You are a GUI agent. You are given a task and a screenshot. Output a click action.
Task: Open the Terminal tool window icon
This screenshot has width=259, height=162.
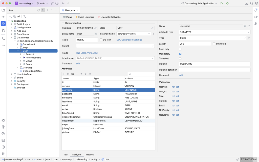(x=3, y=140)
